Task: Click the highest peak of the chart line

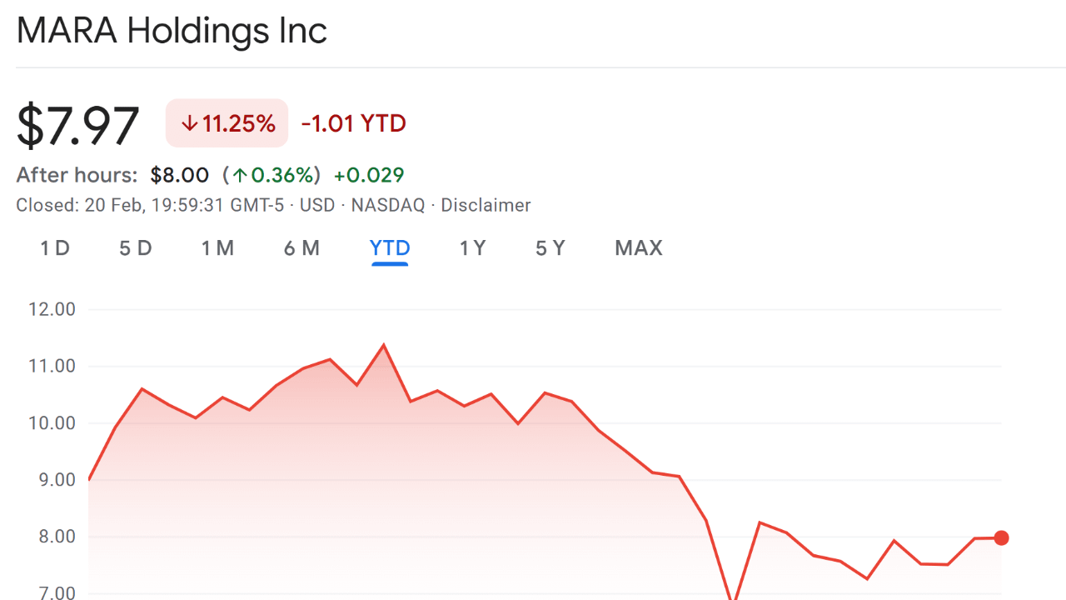Action: click(383, 344)
